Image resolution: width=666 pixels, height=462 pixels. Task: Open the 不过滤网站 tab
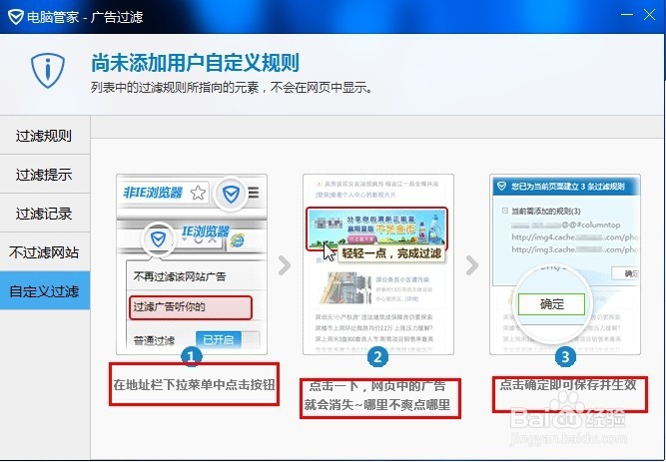(x=45, y=252)
